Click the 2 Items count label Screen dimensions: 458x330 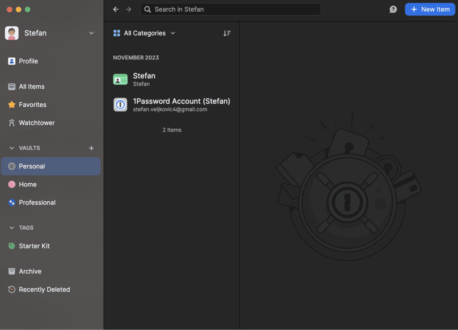coord(172,130)
